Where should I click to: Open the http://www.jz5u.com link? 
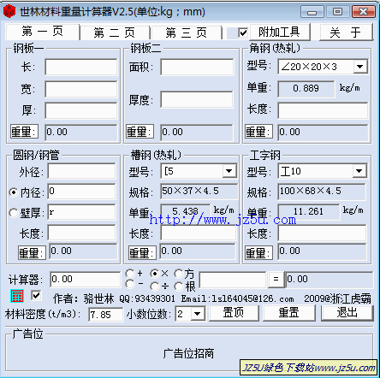point(223,220)
